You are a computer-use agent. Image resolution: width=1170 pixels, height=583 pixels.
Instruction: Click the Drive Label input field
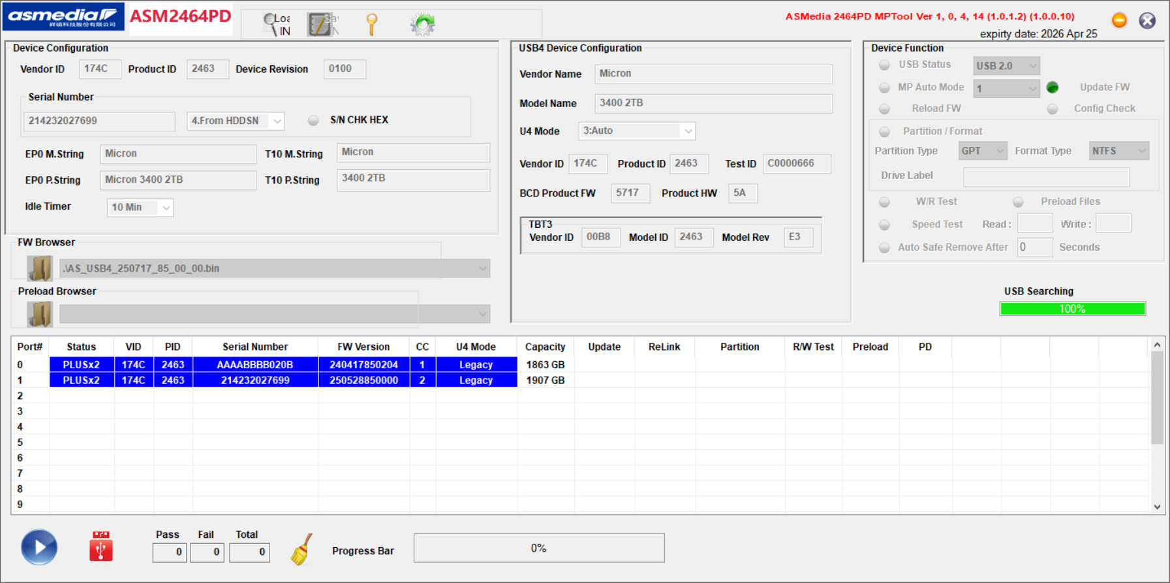tap(1046, 176)
